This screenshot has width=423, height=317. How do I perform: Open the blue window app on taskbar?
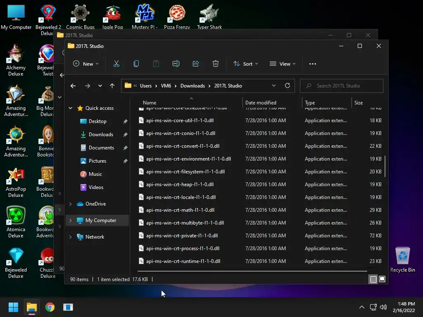click(68, 307)
